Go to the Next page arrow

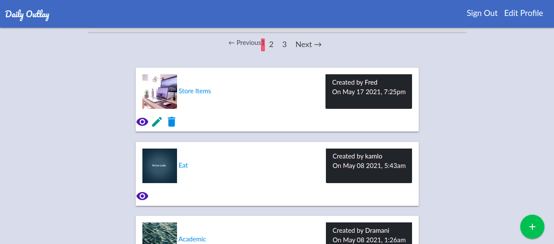[x=308, y=44]
